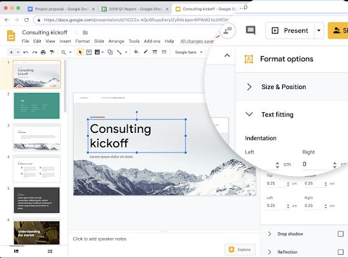This screenshot has width=348, height=258.
Task: Click the Left indentation stepper arrows
Action: (277, 165)
